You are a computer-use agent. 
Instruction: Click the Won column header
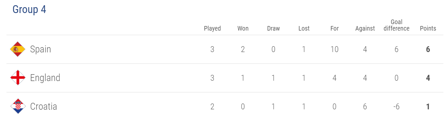point(243,29)
